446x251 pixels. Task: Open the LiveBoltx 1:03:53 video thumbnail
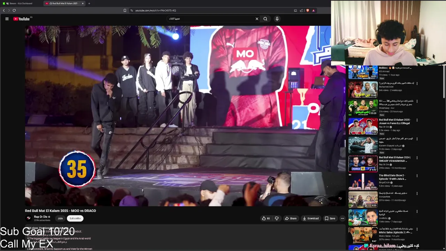(x=363, y=217)
